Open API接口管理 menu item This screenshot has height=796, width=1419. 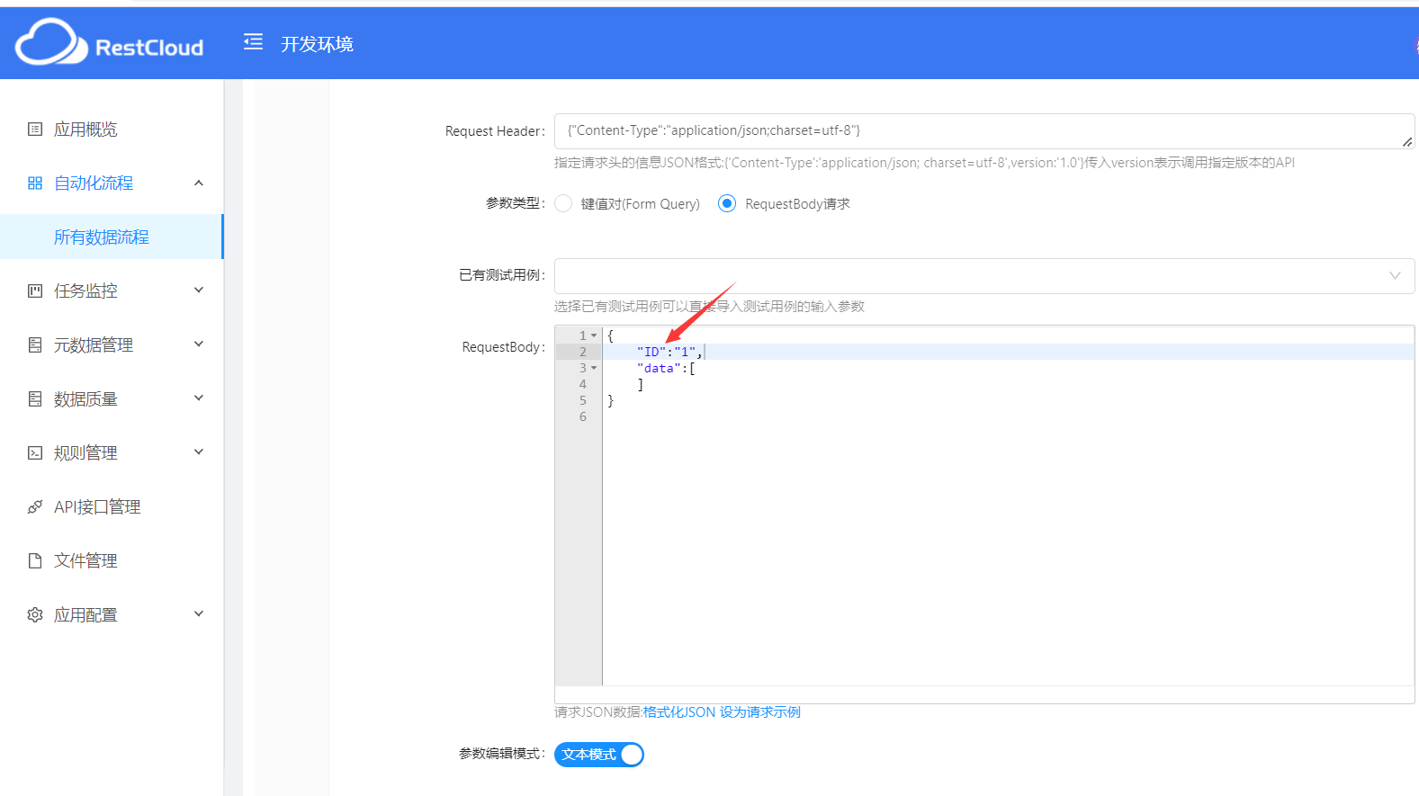[112, 507]
